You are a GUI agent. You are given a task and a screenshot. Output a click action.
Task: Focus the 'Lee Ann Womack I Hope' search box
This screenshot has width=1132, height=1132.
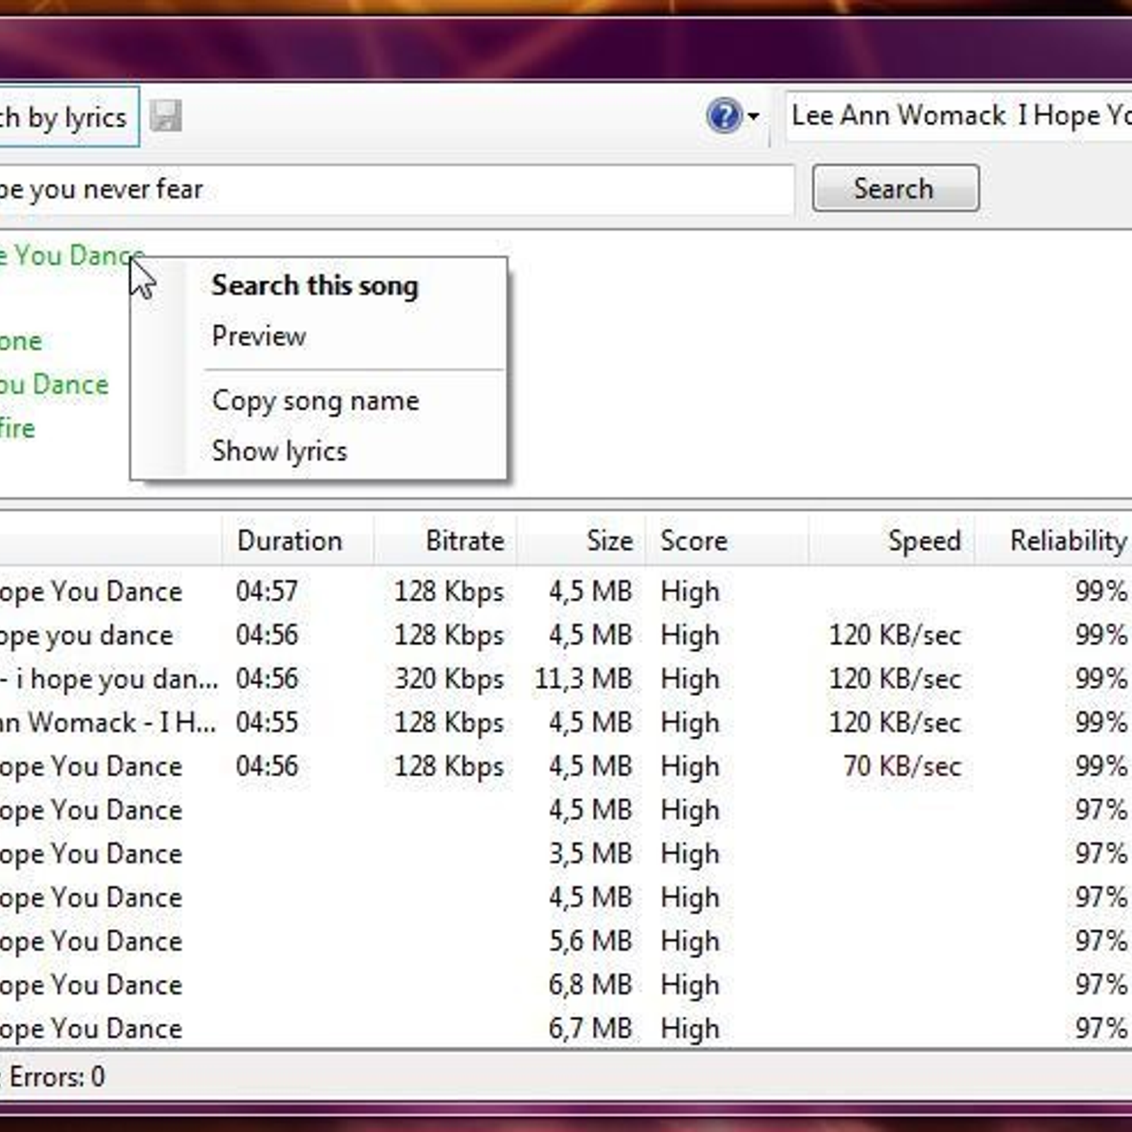(959, 115)
